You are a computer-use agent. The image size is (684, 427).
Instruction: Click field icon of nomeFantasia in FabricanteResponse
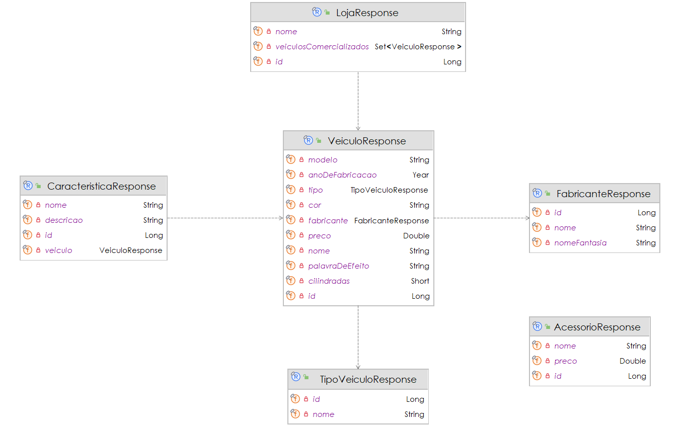[x=537, y=242]
